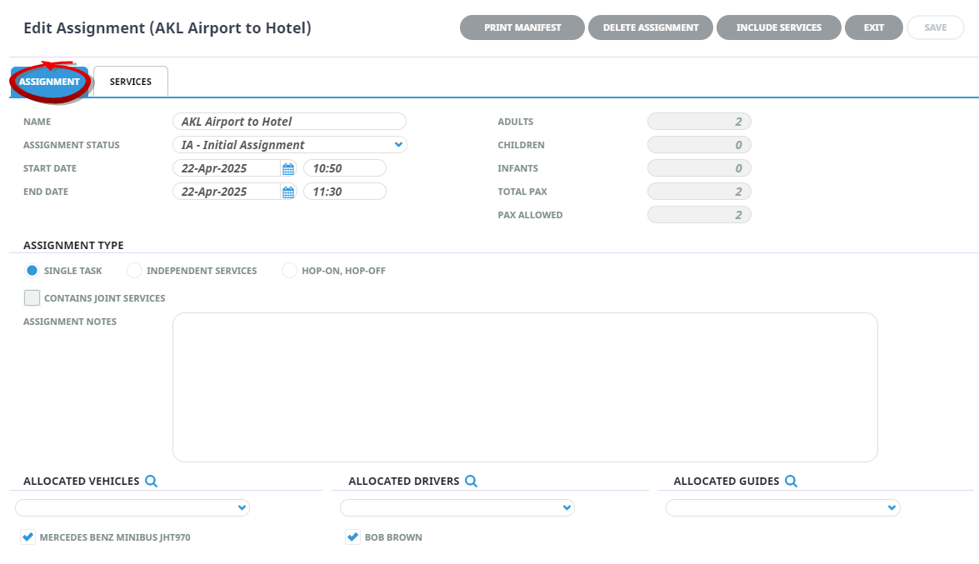This screenshot has height=564, width=979.
Task: Uncheck Mercedes Benz Minibus JHT970
Action: [28, 537]
